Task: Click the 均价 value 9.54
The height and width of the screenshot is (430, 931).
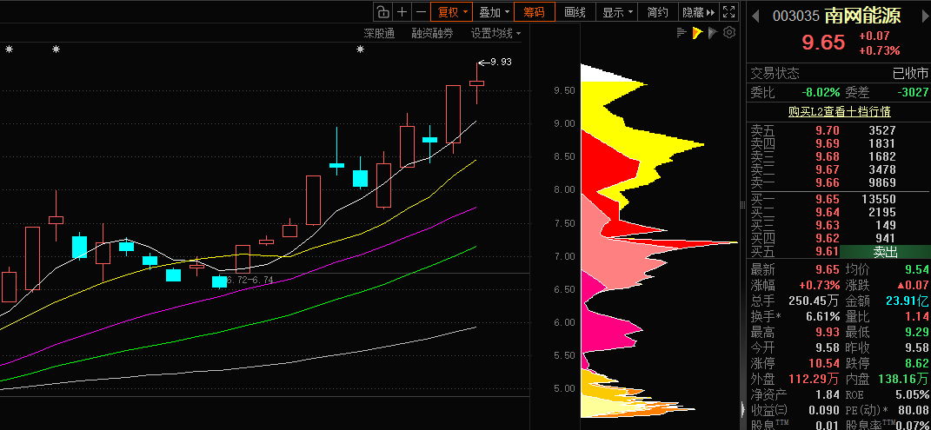Action: [917, 270]
